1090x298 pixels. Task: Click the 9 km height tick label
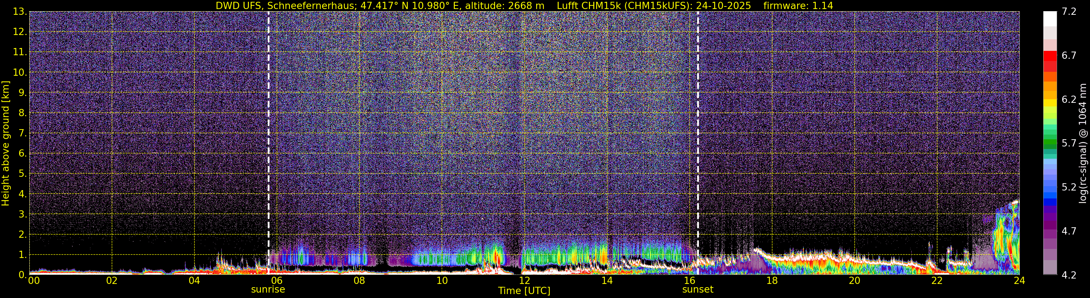click(22, 93)
